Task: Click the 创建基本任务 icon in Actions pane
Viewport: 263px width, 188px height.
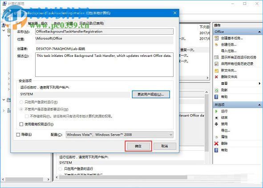Action: pyautogui.click(x=217, y=38)
